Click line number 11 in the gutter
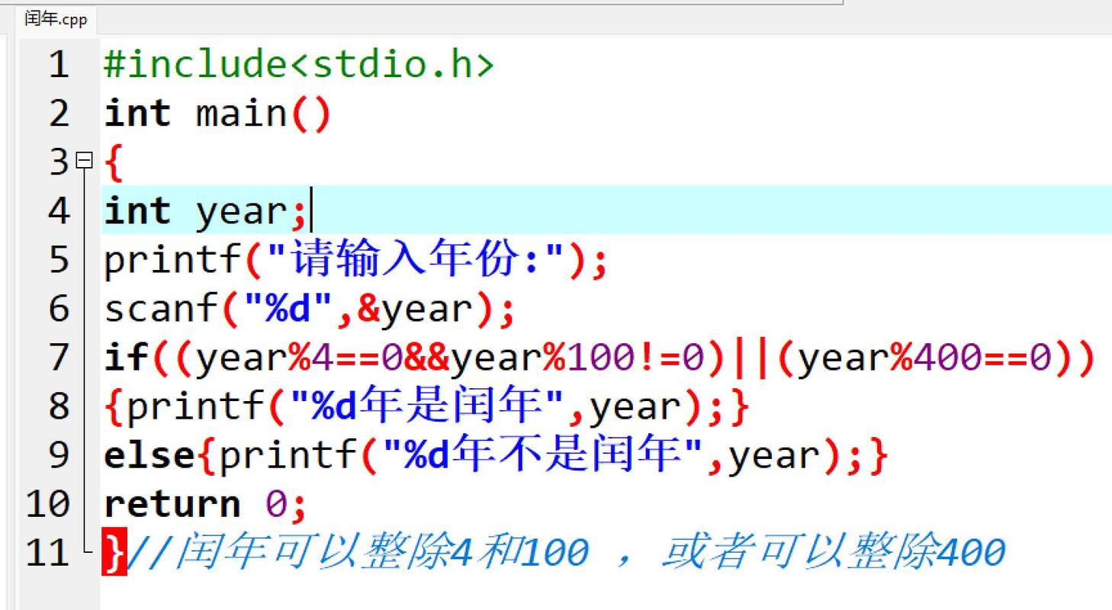This screenshot has width=1112, height=610. click(47, 552)
